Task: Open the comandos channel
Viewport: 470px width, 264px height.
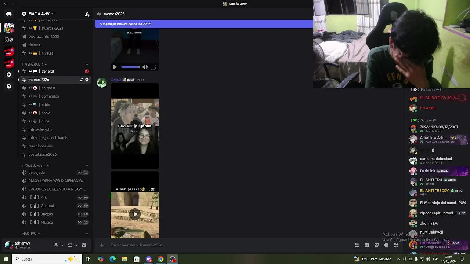Action: pyautogui.click(x=55, y=96)
